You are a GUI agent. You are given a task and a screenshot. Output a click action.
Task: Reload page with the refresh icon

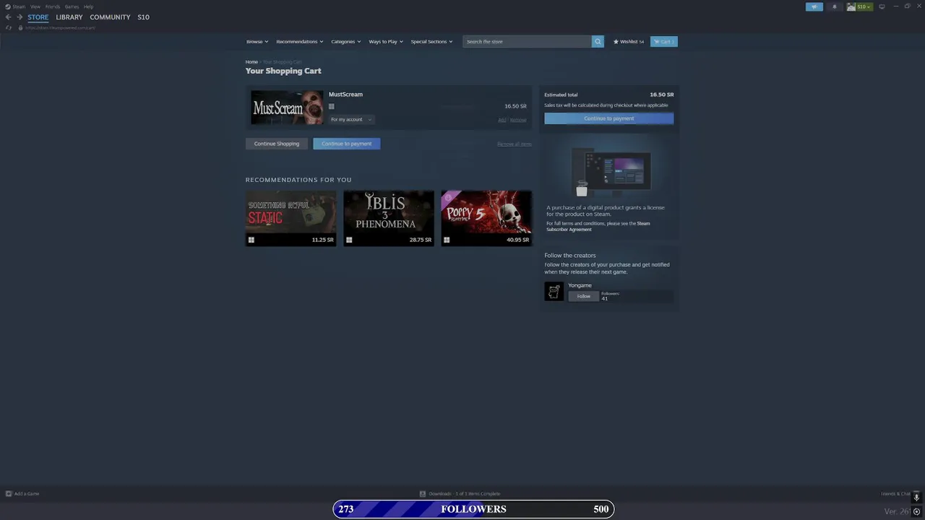coord(9,27)
